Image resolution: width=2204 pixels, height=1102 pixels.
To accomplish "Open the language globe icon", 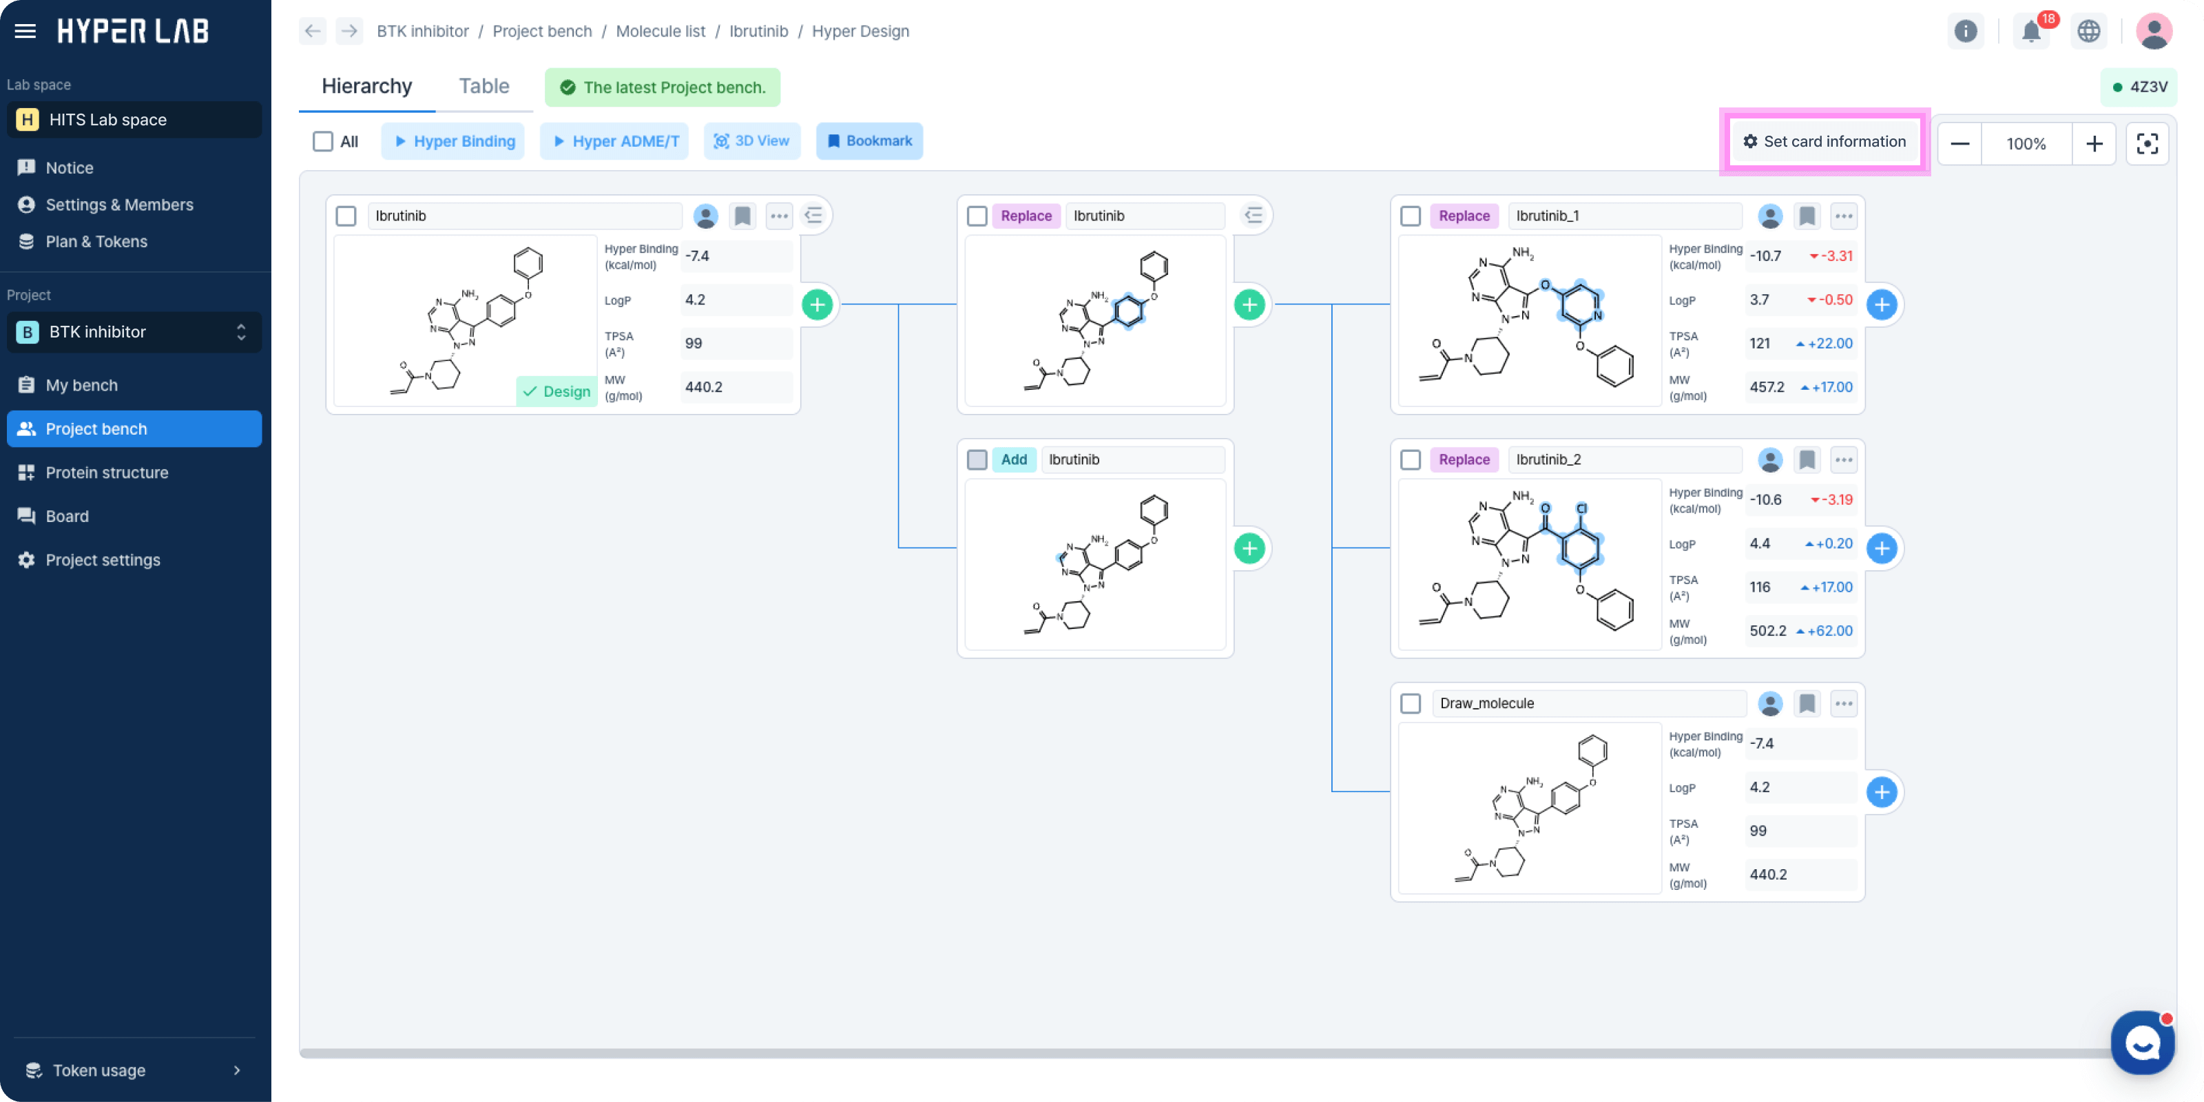I will [2088, 32].
